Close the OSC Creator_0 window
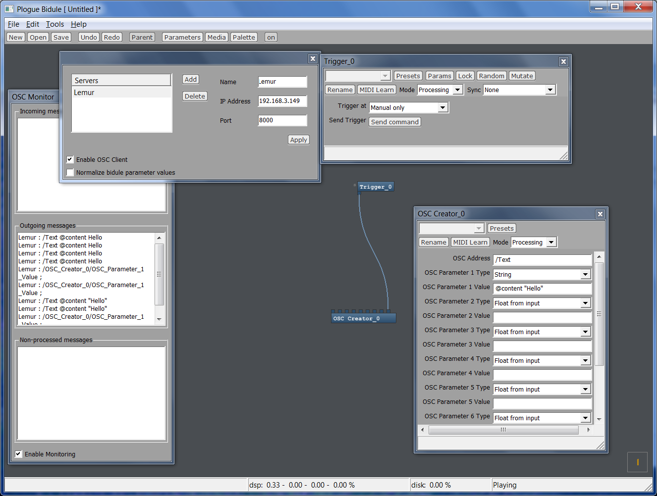Image resolution: width=657 pixels, height=496 pixels. pyautogui.click(x=600, y=214)
